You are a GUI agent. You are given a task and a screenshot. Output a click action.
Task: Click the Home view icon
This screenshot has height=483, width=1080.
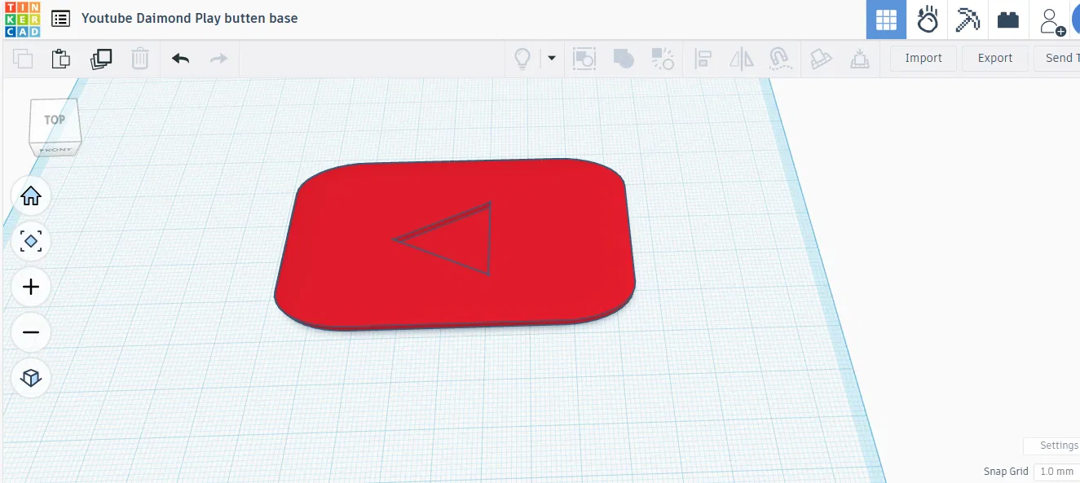tap(30, 195)
